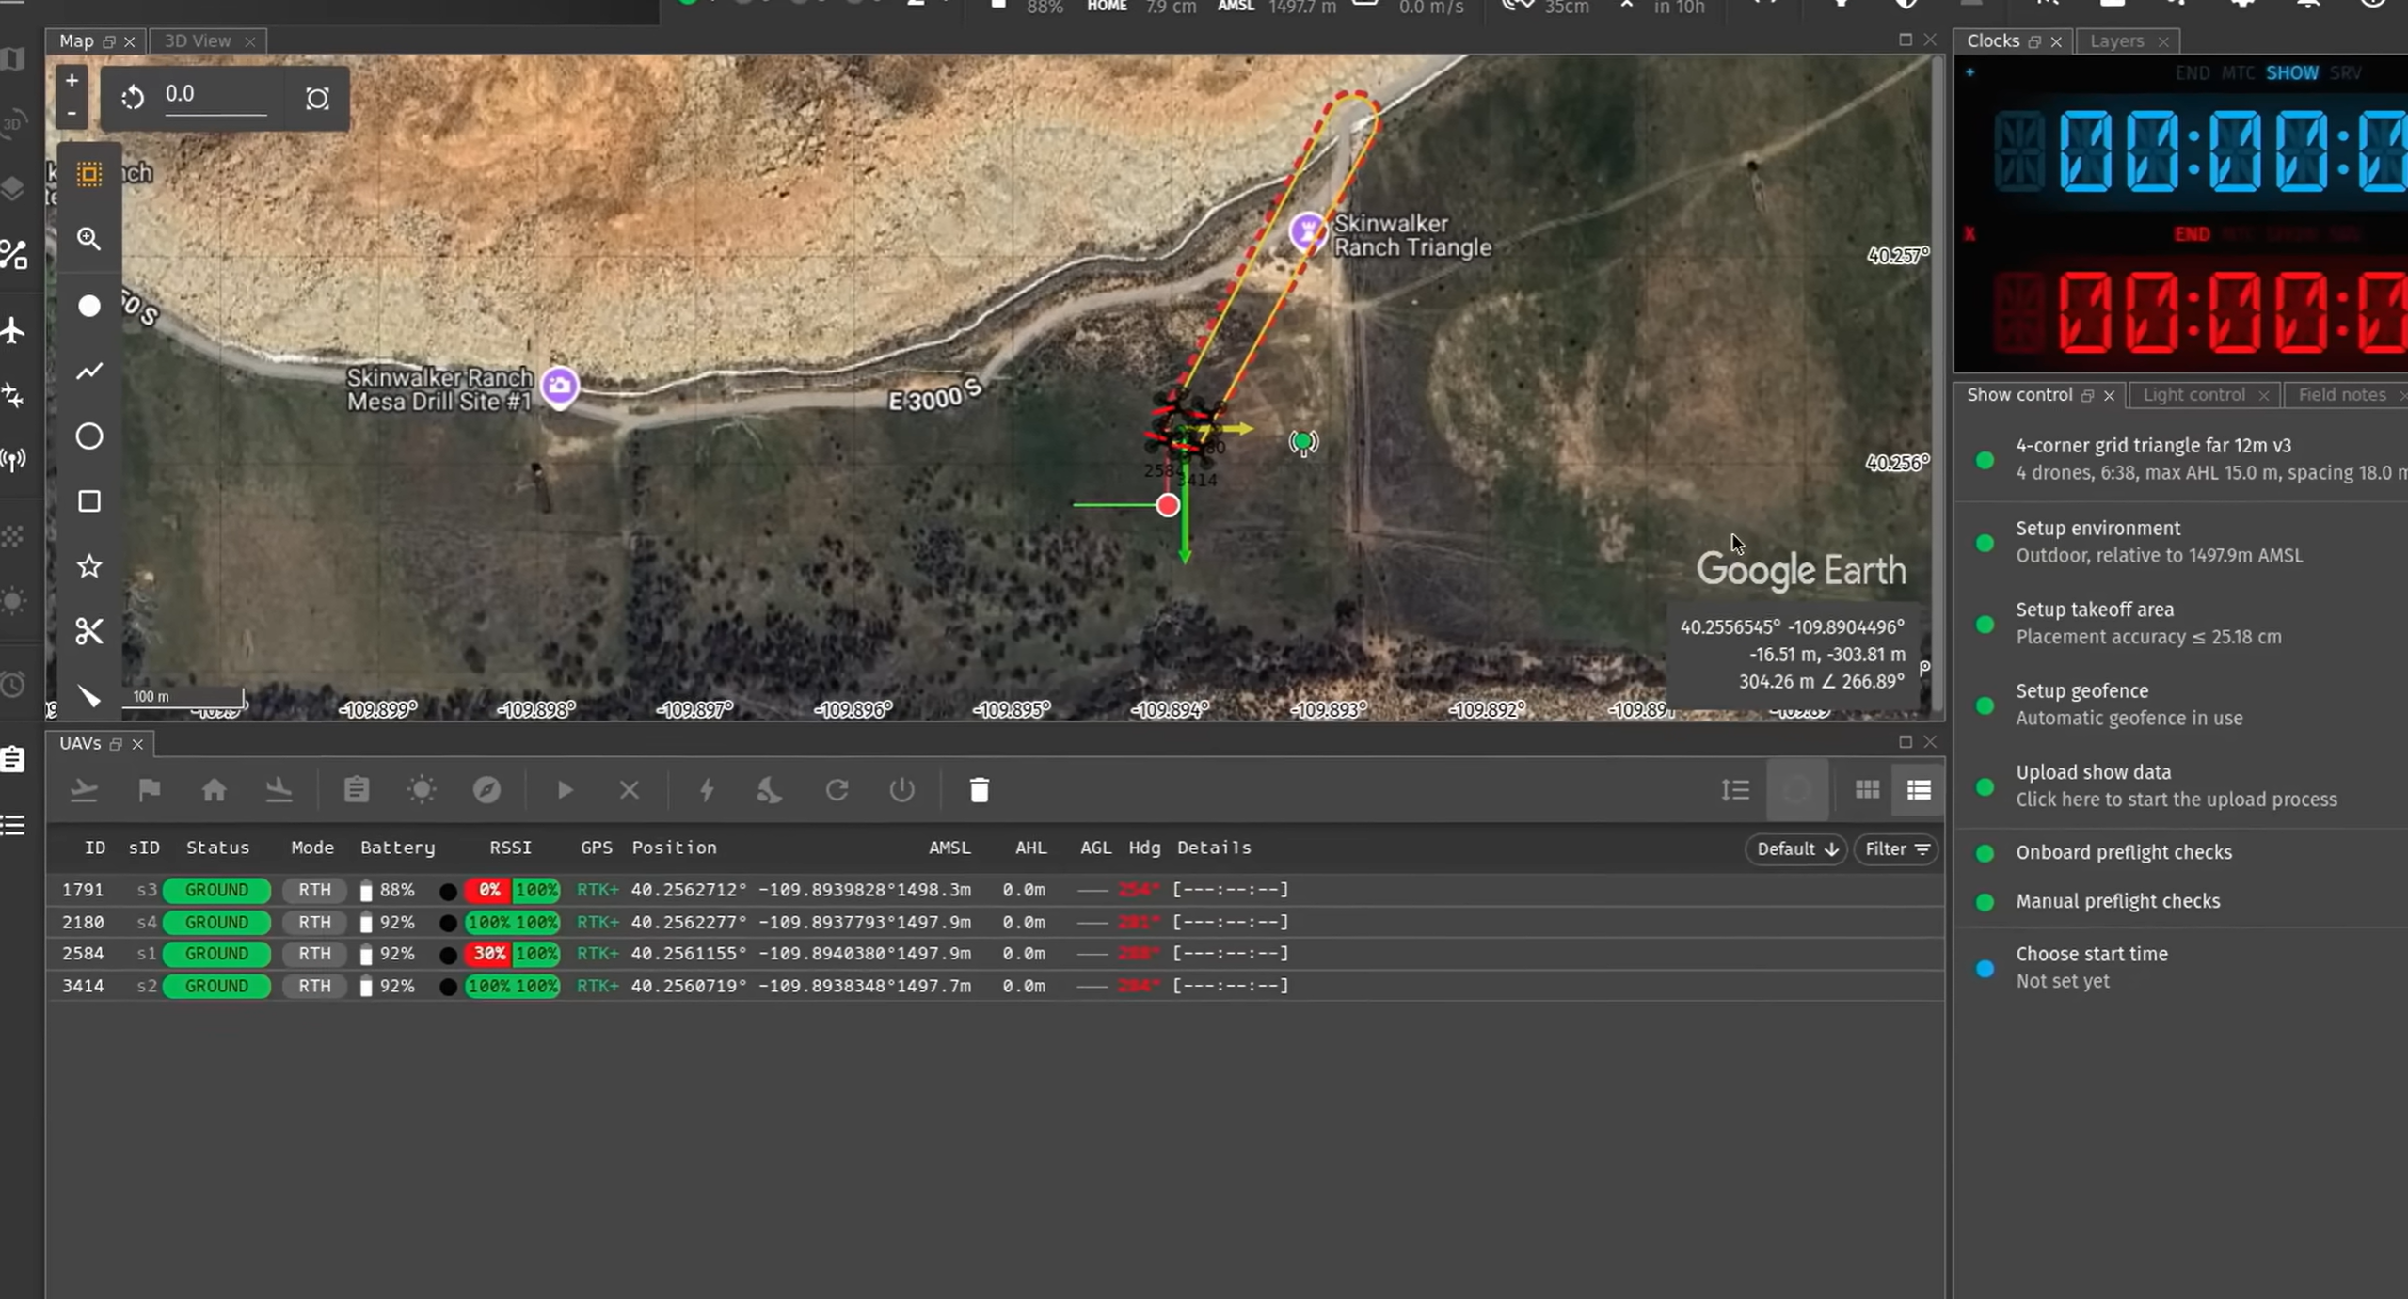Click the red X beside red clock
Viewport: 2408px width, 1299px height.
pyautogui.click(x=1969, y=234)
